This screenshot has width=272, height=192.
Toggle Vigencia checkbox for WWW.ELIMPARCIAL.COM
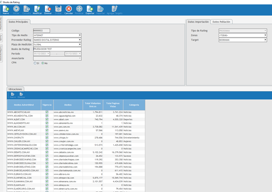click(x=47, y=178)
